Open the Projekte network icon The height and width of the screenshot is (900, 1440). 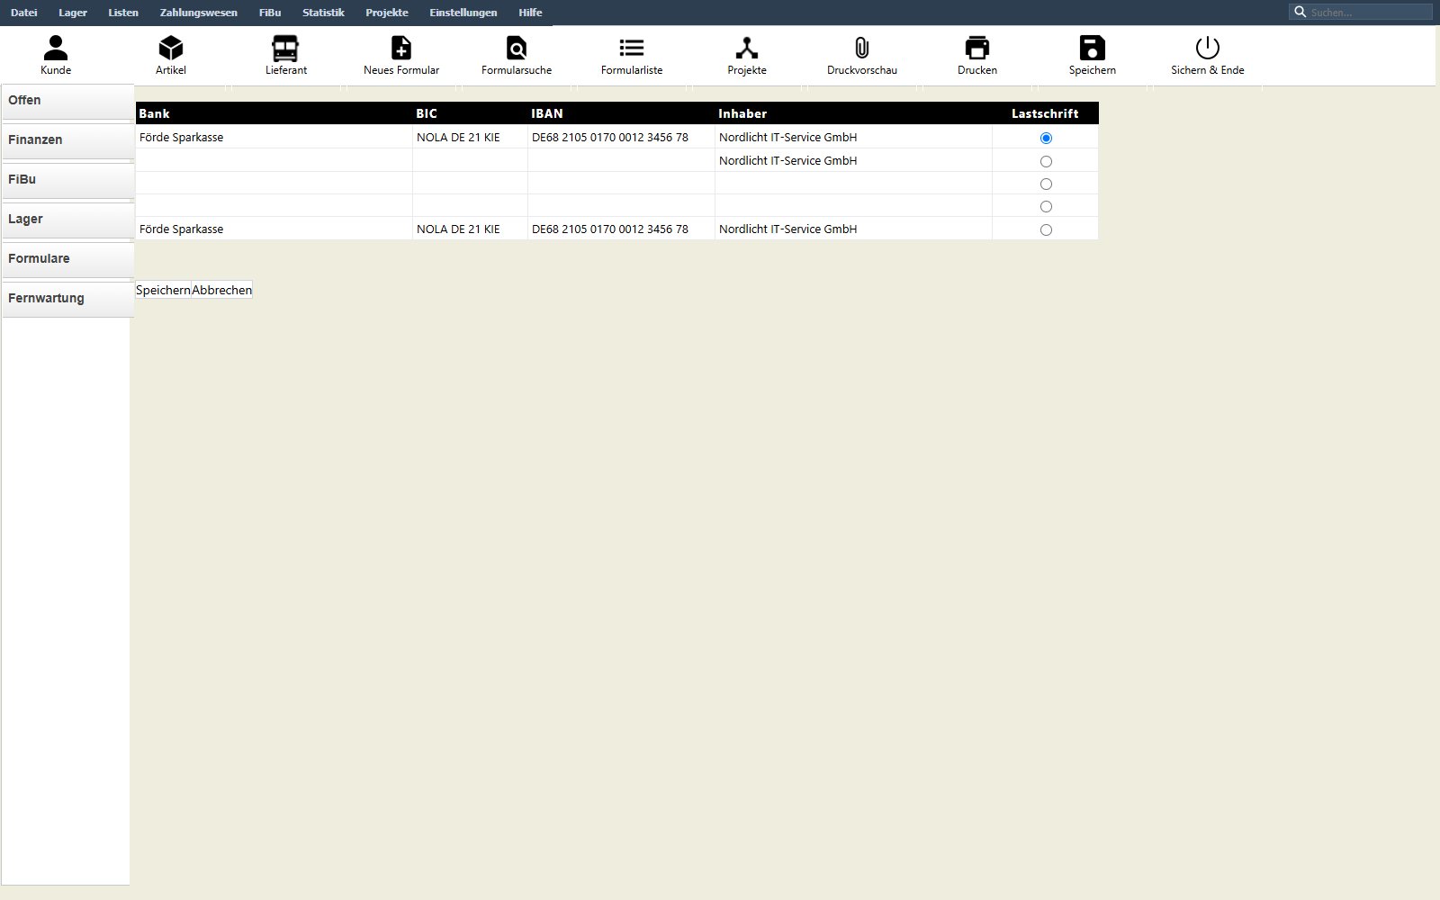pyautogui.click(x=747, y=48)
